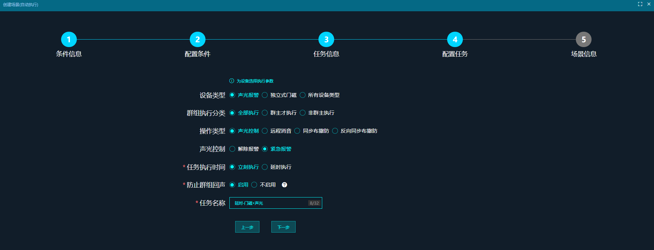Disable group echo with 不启用
The height and width of the screenshot is (250, 654).
[254, 185]
